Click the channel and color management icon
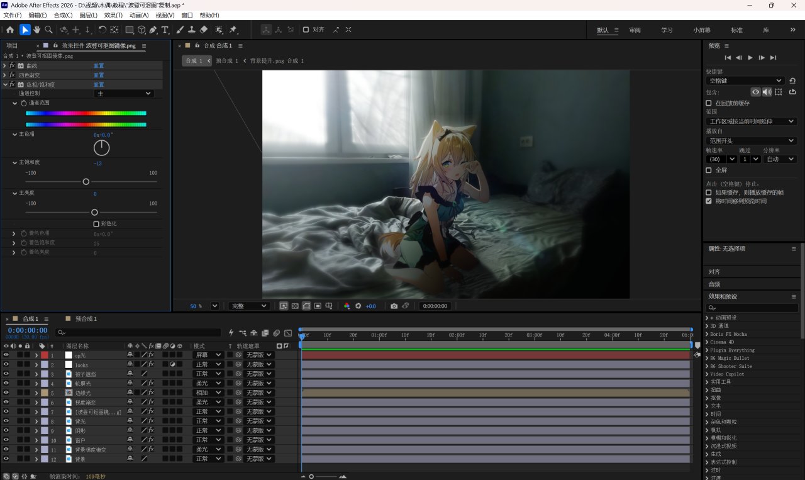Screen dimensions: 805x480 point(347,306)
